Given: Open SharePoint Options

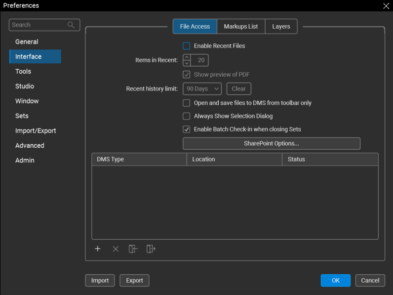Looking at the screenshot, I should point(272,143).
